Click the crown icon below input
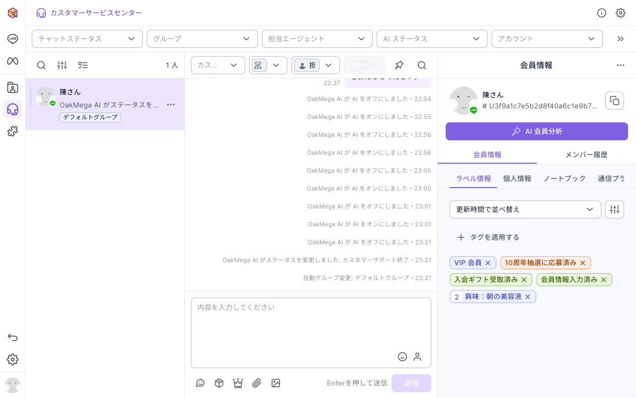Image resolution: width=636 pixels, height=398 pixels. pyautogui.click(x=238, y=383)
